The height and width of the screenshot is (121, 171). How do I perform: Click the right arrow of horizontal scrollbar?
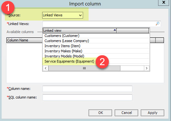(x=147, y=68)
